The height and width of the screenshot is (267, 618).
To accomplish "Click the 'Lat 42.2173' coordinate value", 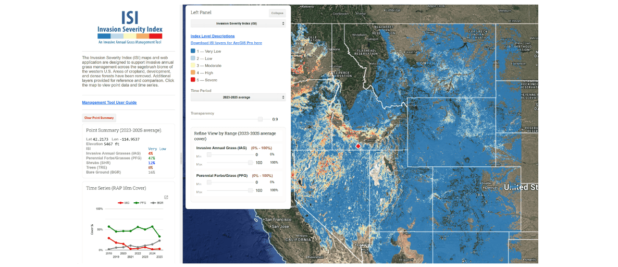I will (x=97, y=139).
